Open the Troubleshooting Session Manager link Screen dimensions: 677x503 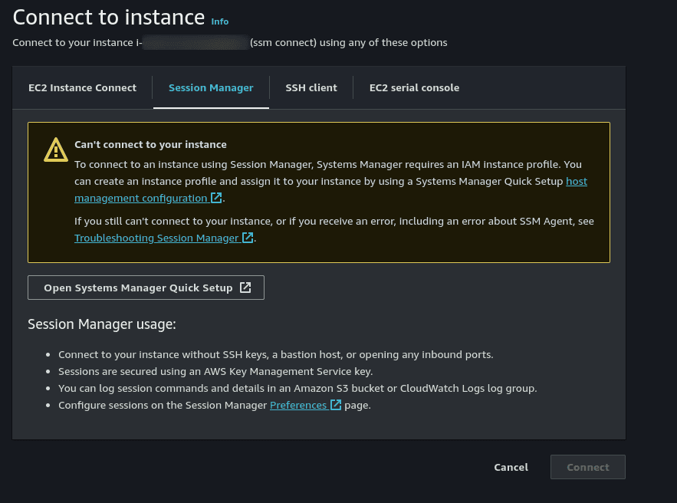click(156, 238)
